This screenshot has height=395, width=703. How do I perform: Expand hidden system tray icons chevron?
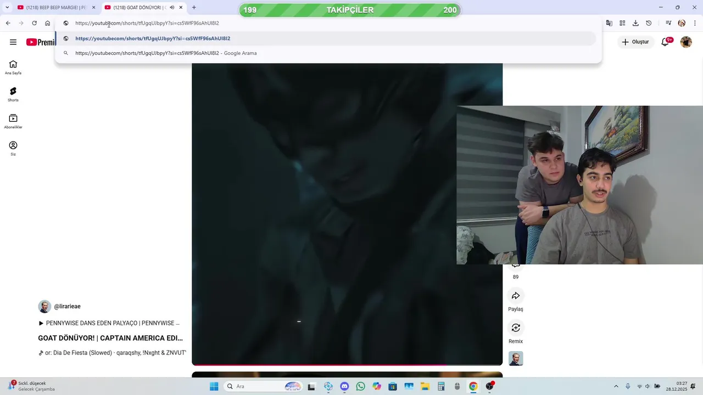coord(616,386)
